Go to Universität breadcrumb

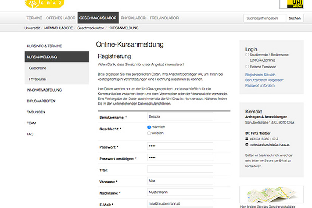32,28
